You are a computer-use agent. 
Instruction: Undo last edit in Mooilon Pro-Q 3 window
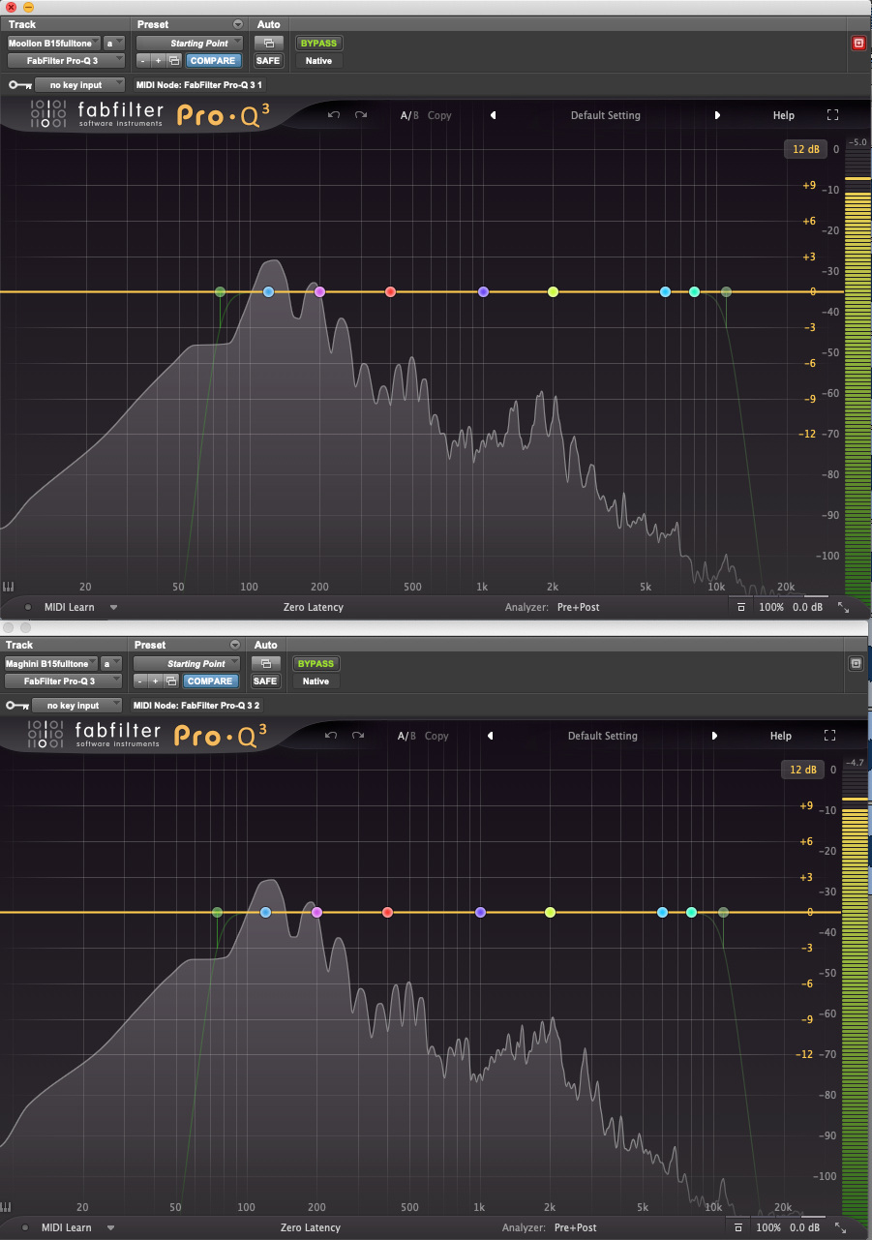click(334, 115)
